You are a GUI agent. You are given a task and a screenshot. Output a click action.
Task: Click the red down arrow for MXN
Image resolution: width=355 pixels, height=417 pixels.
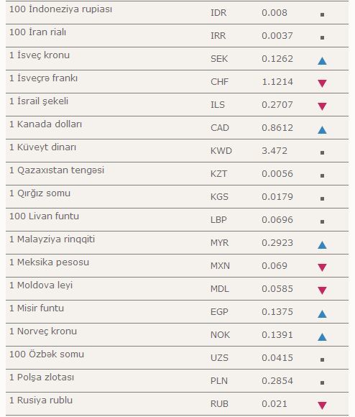click(322, 267)
